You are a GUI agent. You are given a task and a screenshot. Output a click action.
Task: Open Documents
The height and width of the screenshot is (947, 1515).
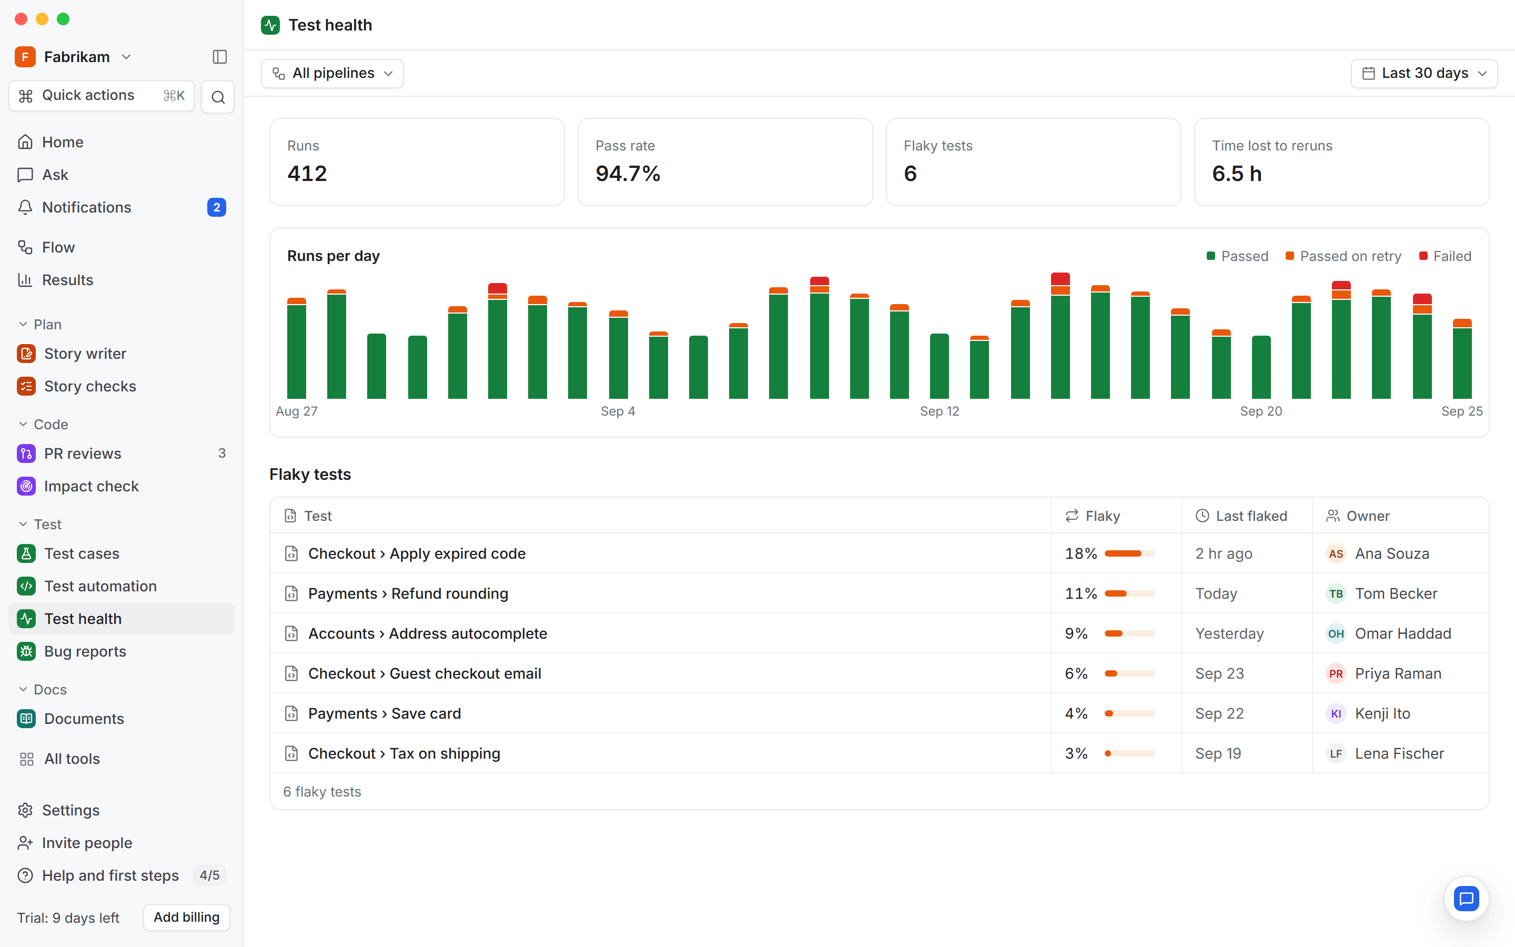coord(122,718)
